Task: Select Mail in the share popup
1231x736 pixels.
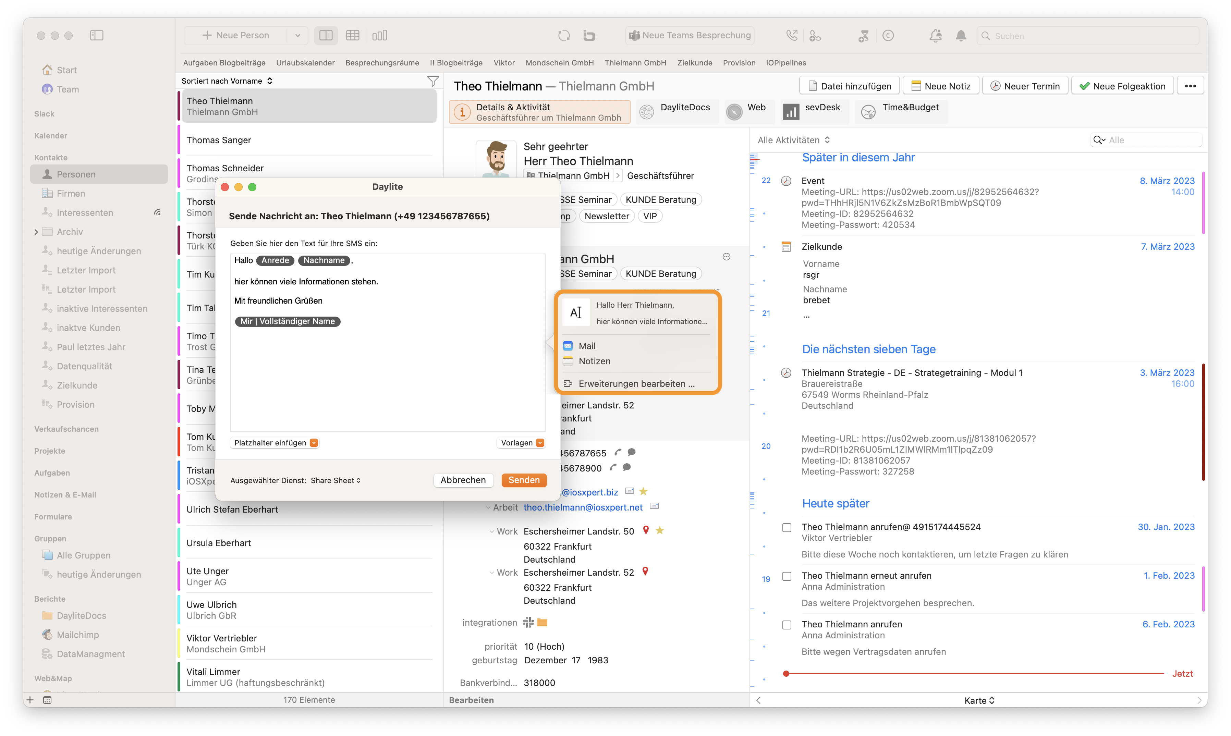Action: pyautogui.click(x=587, y=346)
